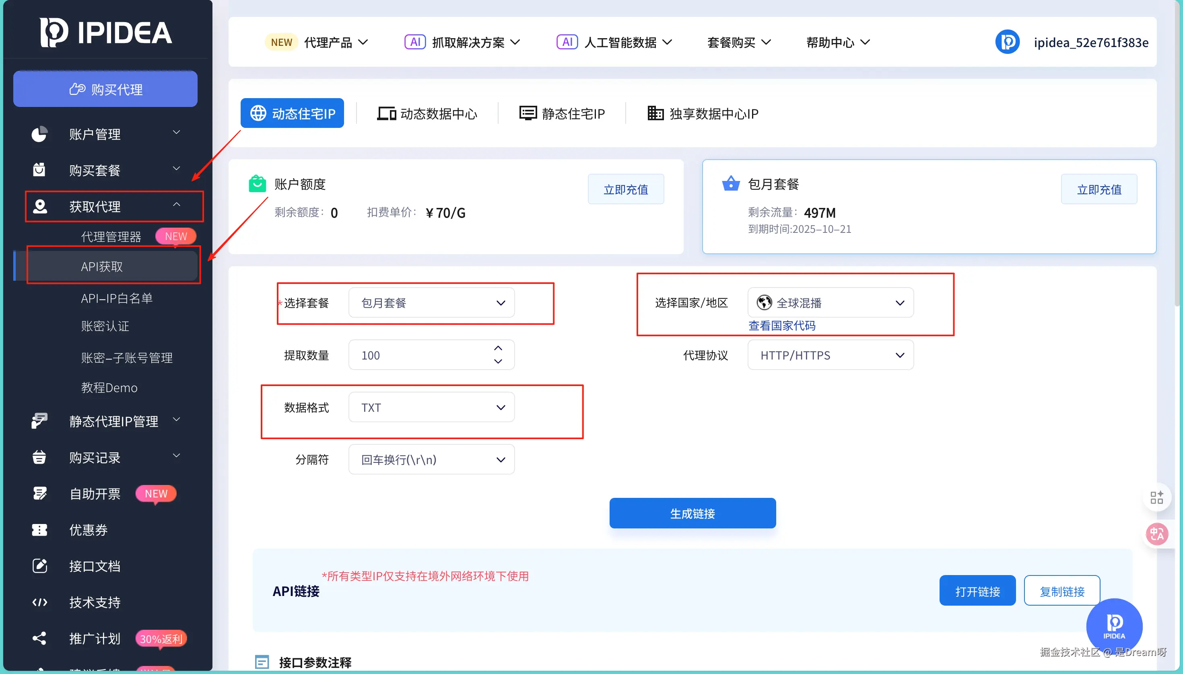Click the user avatar icon beside username
Viewport: 1183px width, 674px height.
click(x=1007, y=42)
